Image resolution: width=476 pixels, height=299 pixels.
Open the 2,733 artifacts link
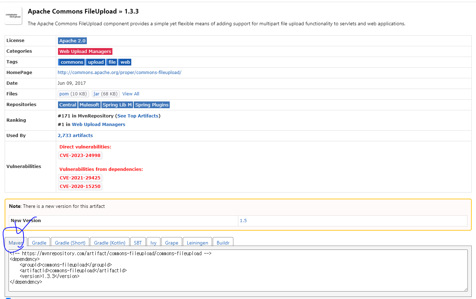point(75,135)
